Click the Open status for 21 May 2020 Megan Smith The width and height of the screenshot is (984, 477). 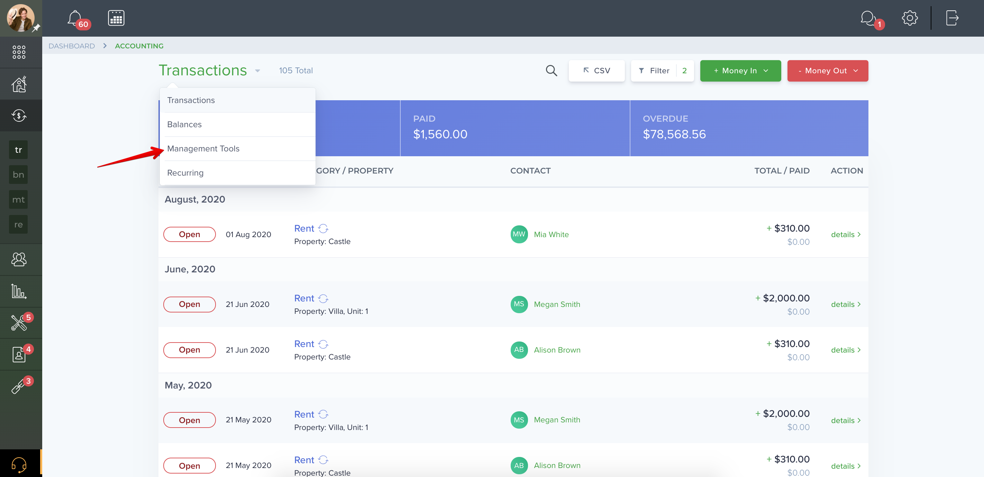coord(190,420)
